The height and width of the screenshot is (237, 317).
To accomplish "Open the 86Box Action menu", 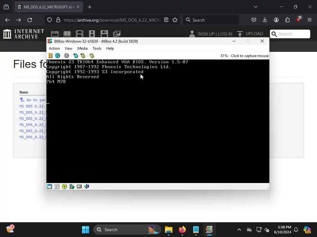I will [54, 48].
